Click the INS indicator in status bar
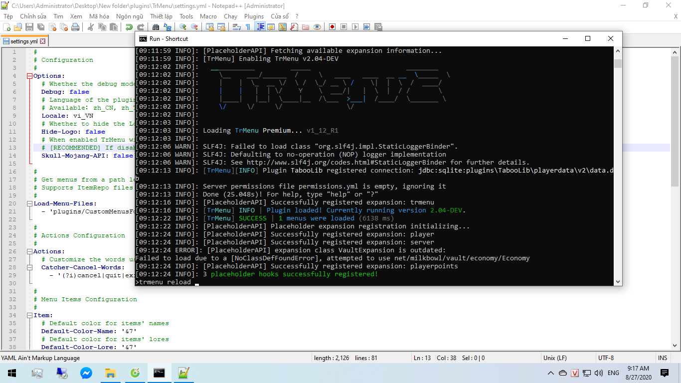This screenshot has height=383, width=681. pyautogui.click(x=663, y=358)
